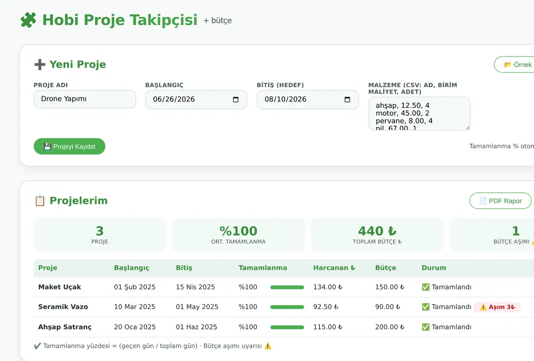
Task: Click the Bütçe column header
Action: click(x=386, y=268)
